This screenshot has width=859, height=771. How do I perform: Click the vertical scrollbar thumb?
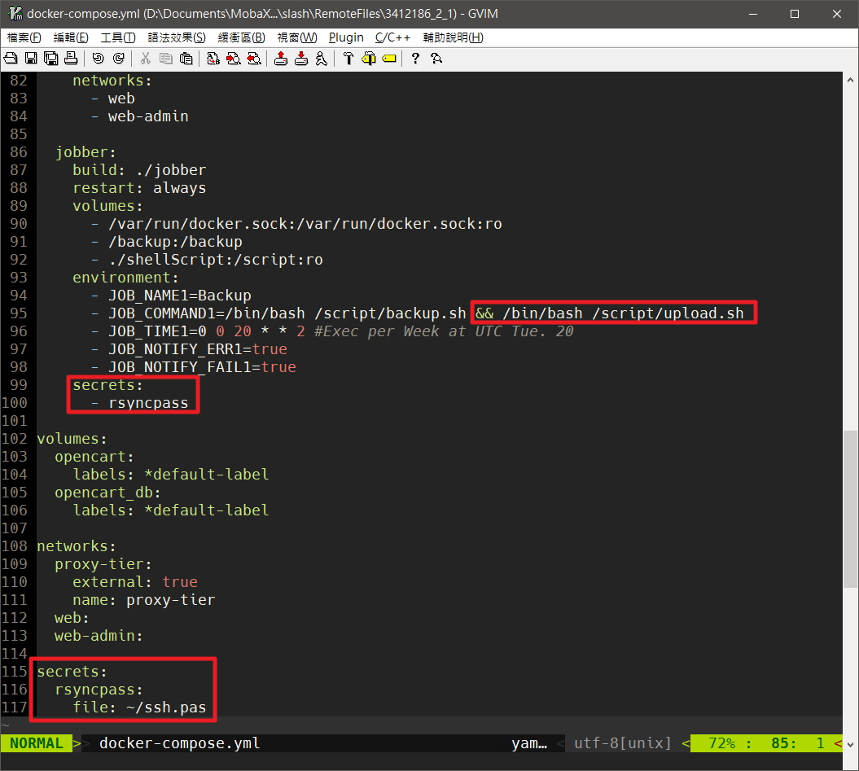[x=850, y=509]
